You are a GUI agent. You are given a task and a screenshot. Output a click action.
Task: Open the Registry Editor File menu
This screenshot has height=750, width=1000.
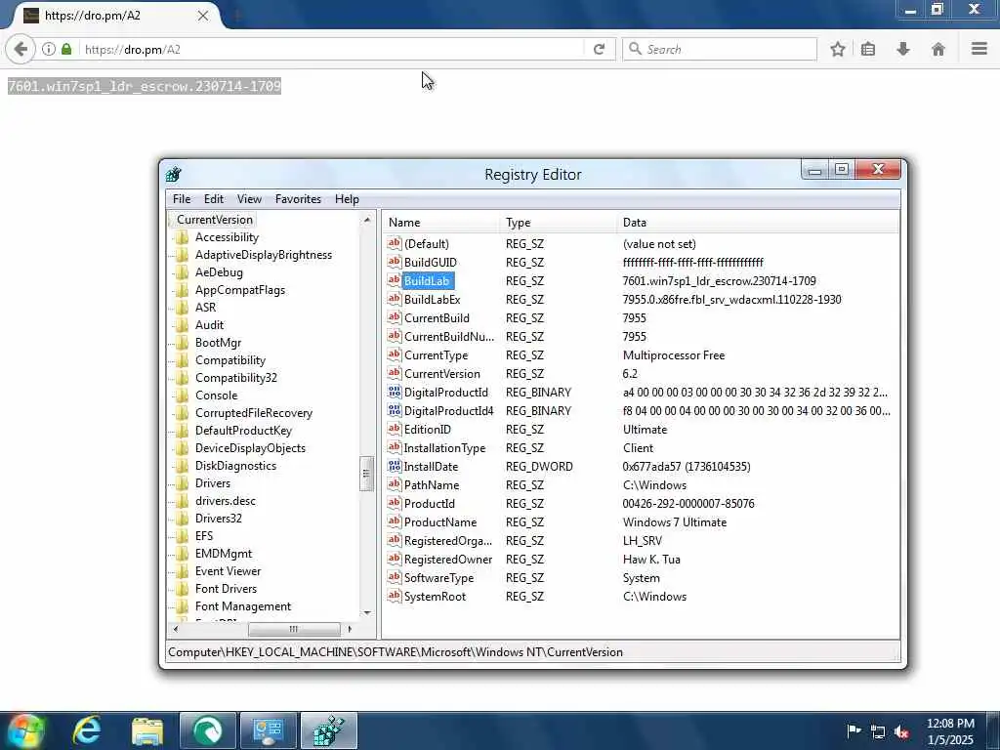pos(181,199)
